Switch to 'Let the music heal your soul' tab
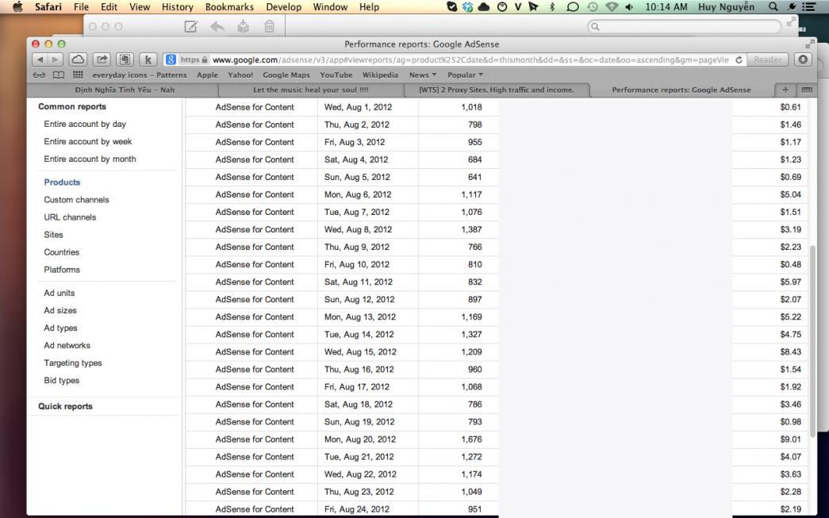829x518 pixels. (311, 90)
